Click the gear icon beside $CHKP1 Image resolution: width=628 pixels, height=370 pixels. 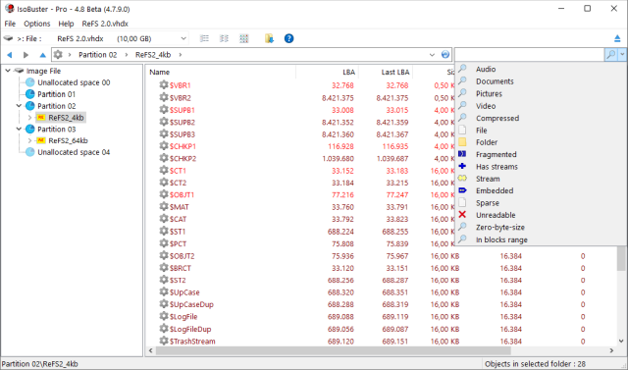(x=164, y=146)
